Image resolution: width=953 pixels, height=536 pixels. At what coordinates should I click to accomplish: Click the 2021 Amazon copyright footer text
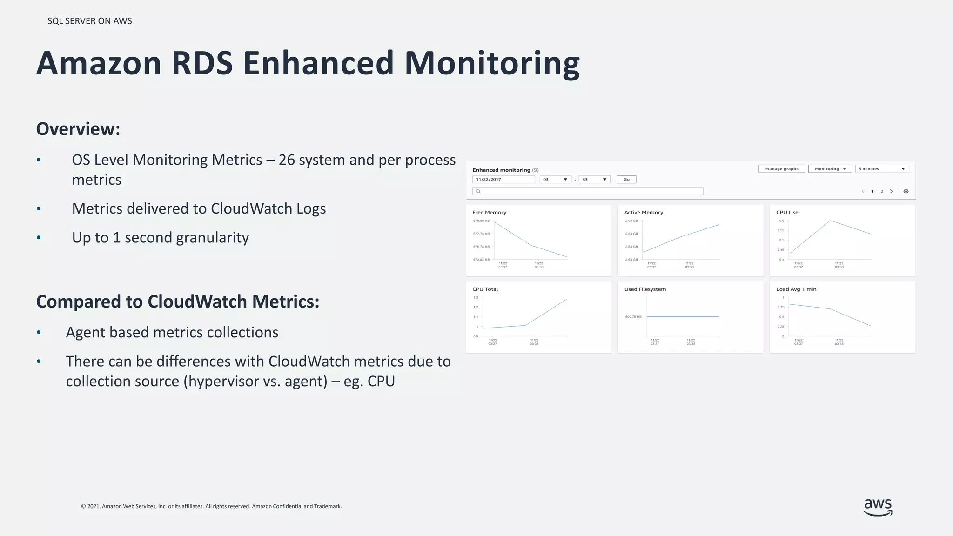[x=211, y=506]
